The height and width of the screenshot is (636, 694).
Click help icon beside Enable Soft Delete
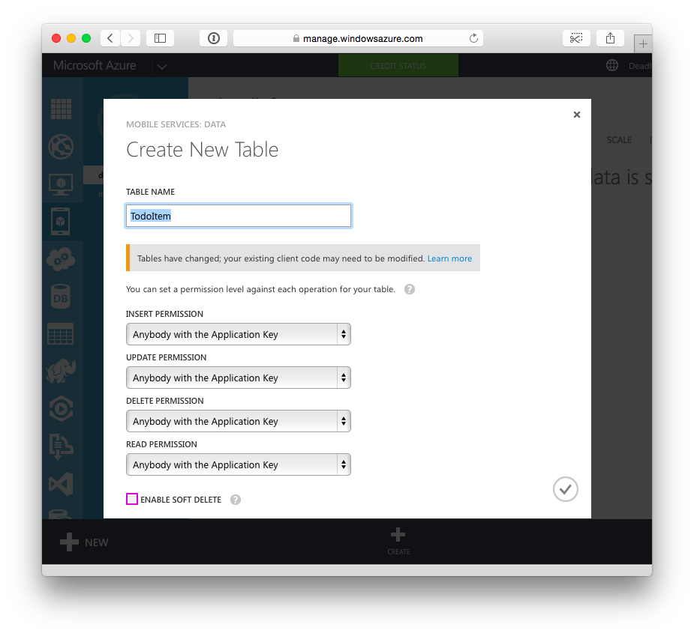pos(236,500)
